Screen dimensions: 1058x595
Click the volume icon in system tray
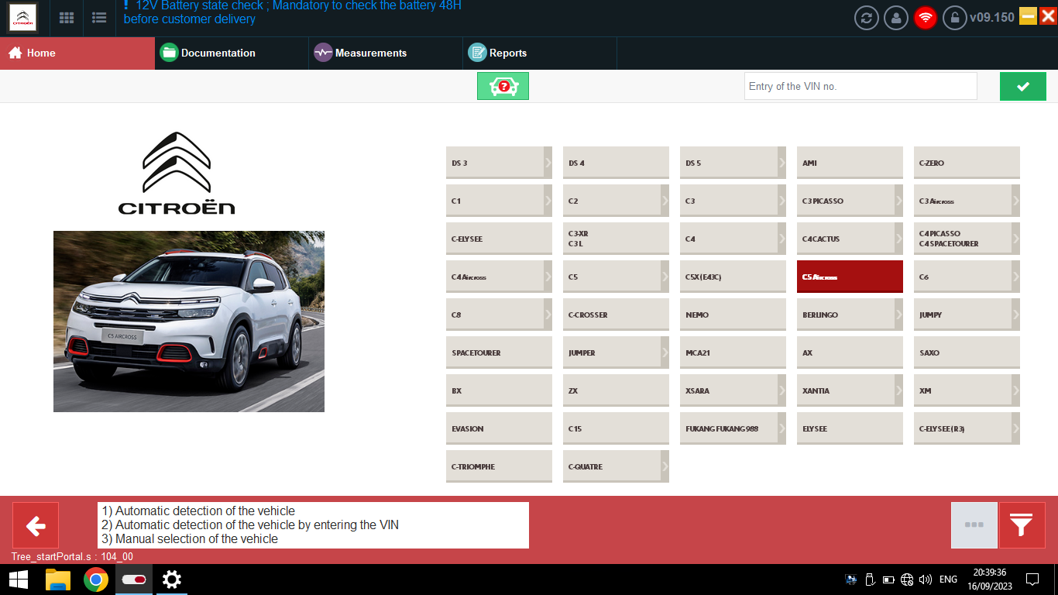(925, 580)
